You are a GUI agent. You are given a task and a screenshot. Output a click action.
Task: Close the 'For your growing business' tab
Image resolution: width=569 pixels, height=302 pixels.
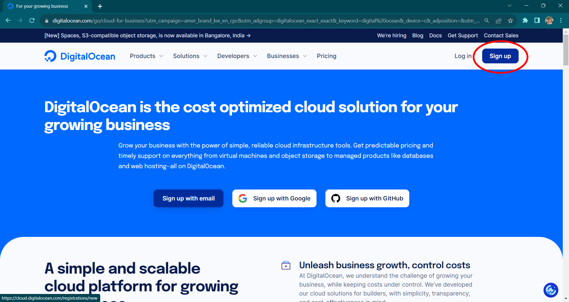coord(86,6)
